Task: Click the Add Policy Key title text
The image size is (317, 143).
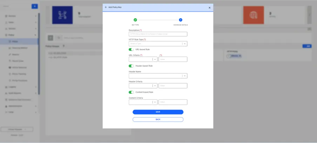Action: (x=115, y=7)
